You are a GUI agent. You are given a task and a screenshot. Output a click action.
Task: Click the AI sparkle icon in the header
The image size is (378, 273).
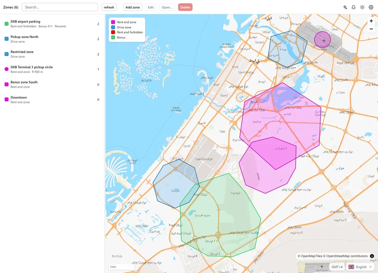pos(345,7)
